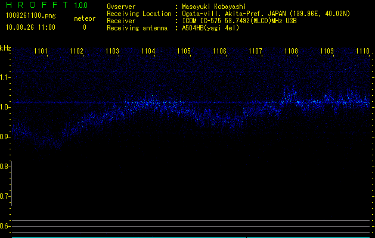This screenshot has height=238, width=375.
Task: Click the observer name Masayuki Kobayashi
Action: pos(214,7)
